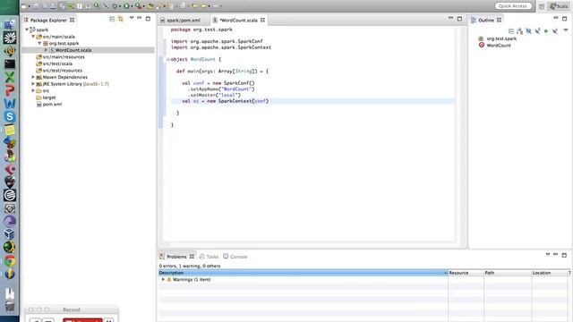Click the Location column header
Image resolution: width=573 pixels, height=322 pixels.
(549, 273)
